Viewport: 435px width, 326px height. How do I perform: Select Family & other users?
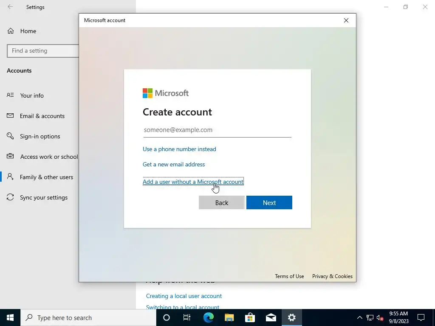[x=46, y=177]
